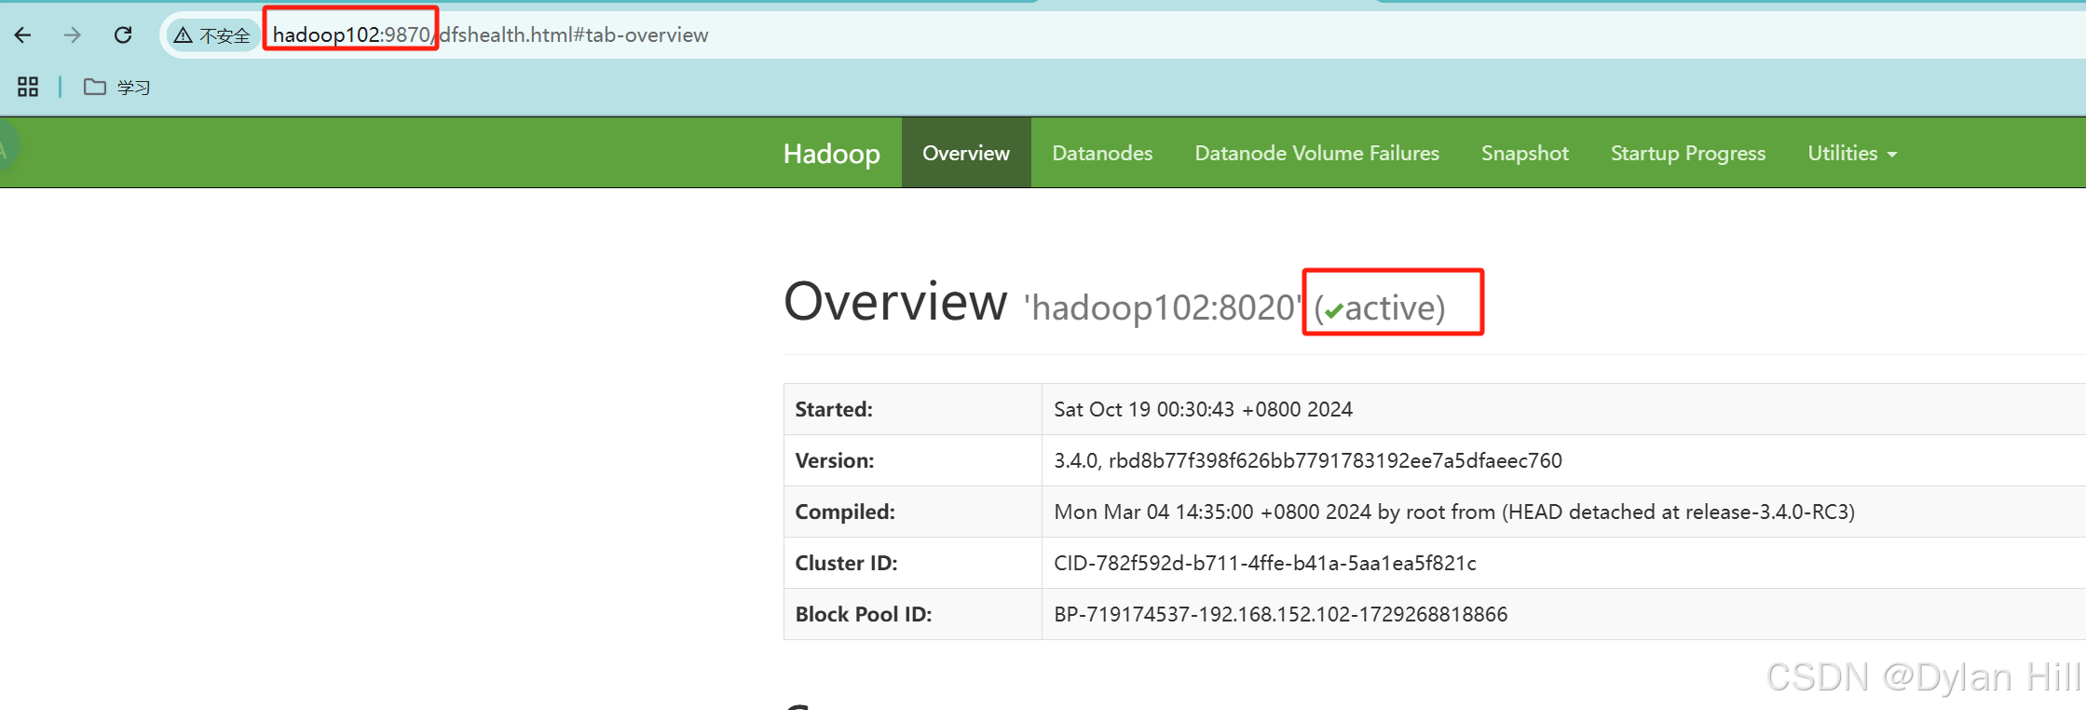Screen dimensions: 2086x710
Task: Click the Block Pool ID: row label
Action: pos(864,614)
